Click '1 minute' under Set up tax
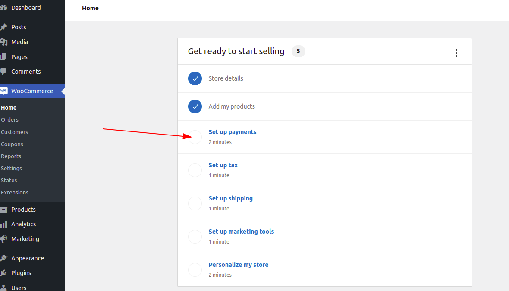This screenshot has width=509, height=291. (219, 175)
